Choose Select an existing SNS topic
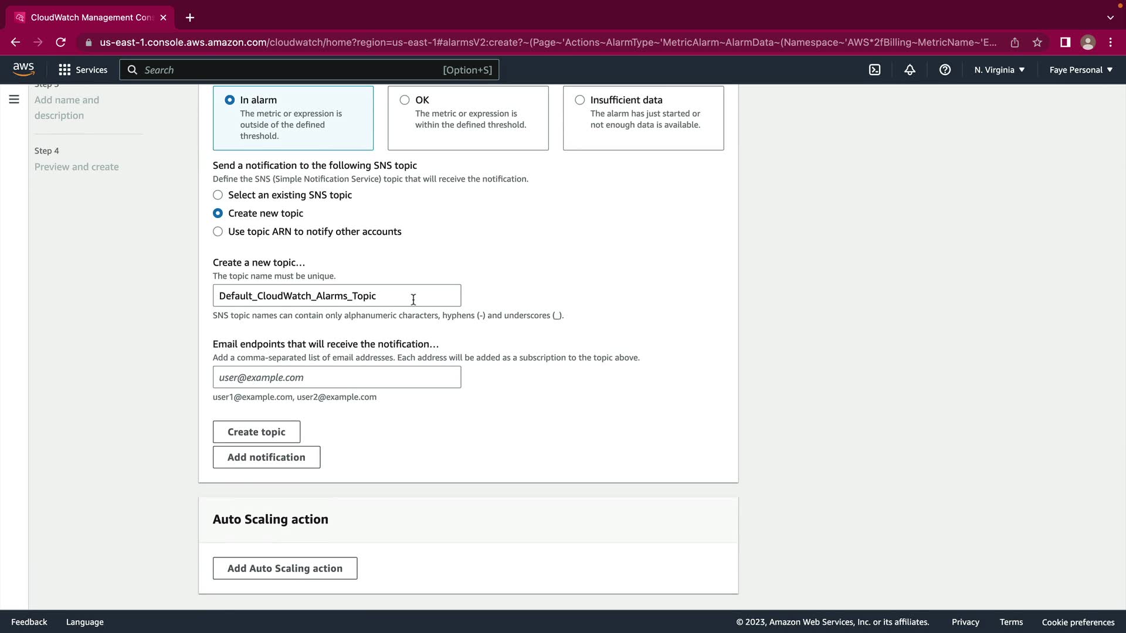The image size is (1126, 633). pyautogui.click(x=218, y=195)
